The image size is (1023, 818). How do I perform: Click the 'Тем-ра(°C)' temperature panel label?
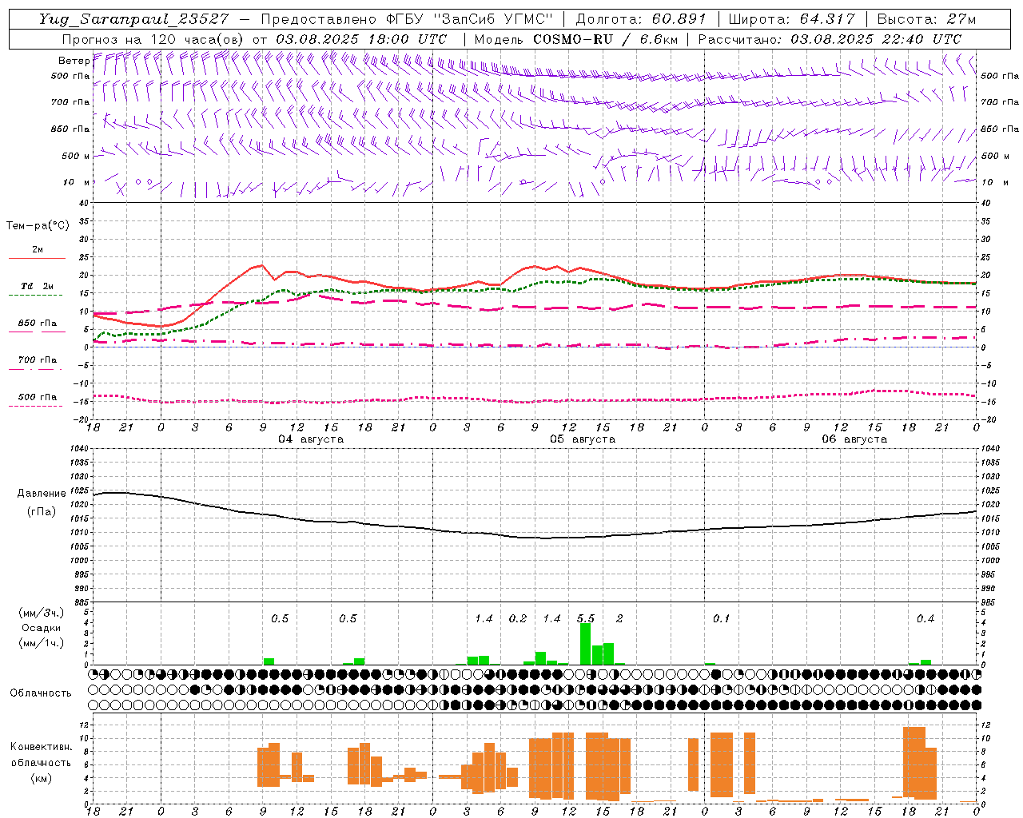point(38,225)
